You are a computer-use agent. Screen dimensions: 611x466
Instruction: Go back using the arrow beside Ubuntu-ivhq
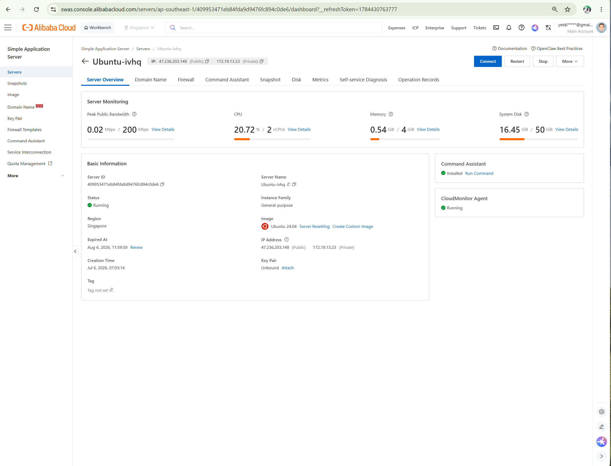pyautogui.click(x=85, y=61)
